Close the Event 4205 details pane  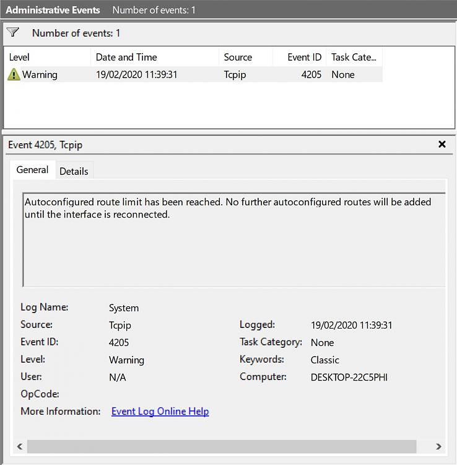click(442, 144)
